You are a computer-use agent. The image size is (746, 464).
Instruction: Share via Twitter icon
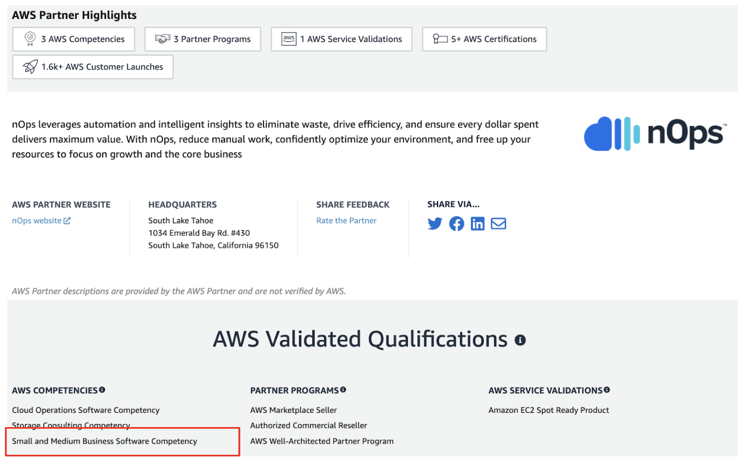tap(435, 224)
